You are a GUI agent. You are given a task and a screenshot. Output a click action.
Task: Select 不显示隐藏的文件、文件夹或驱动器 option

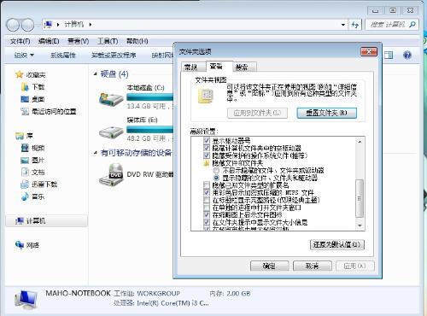pyautogui.click(x=217, y=170)
